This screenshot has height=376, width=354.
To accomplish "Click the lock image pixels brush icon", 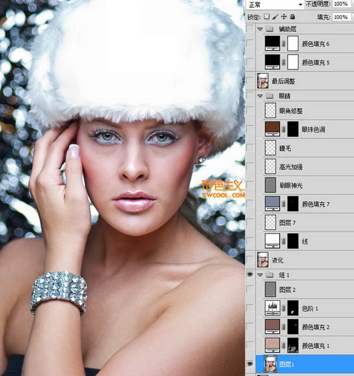I will pos(275,16).
